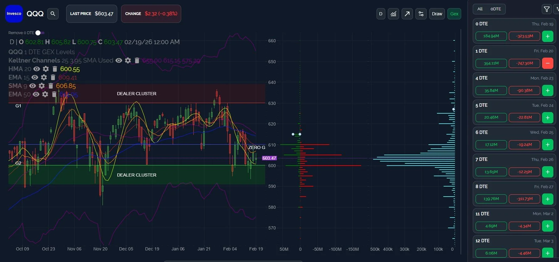This screenshot has height=262, width=559.
Task: Click the 354.11M value for 1 DTE
Action: (491, 63)
